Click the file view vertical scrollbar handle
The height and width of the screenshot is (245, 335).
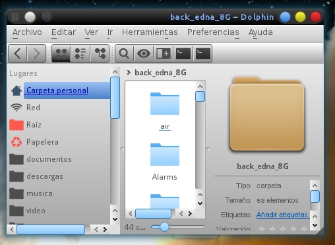point(200,96)
